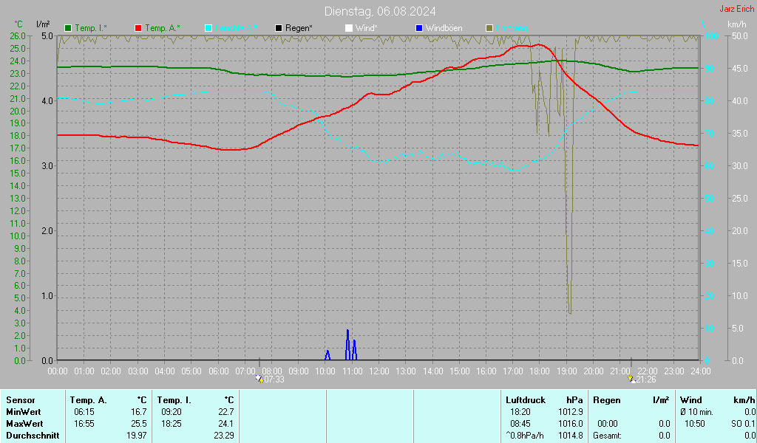Click the MaxWert row label
The image size is (757, 443).
click(24, 424)
